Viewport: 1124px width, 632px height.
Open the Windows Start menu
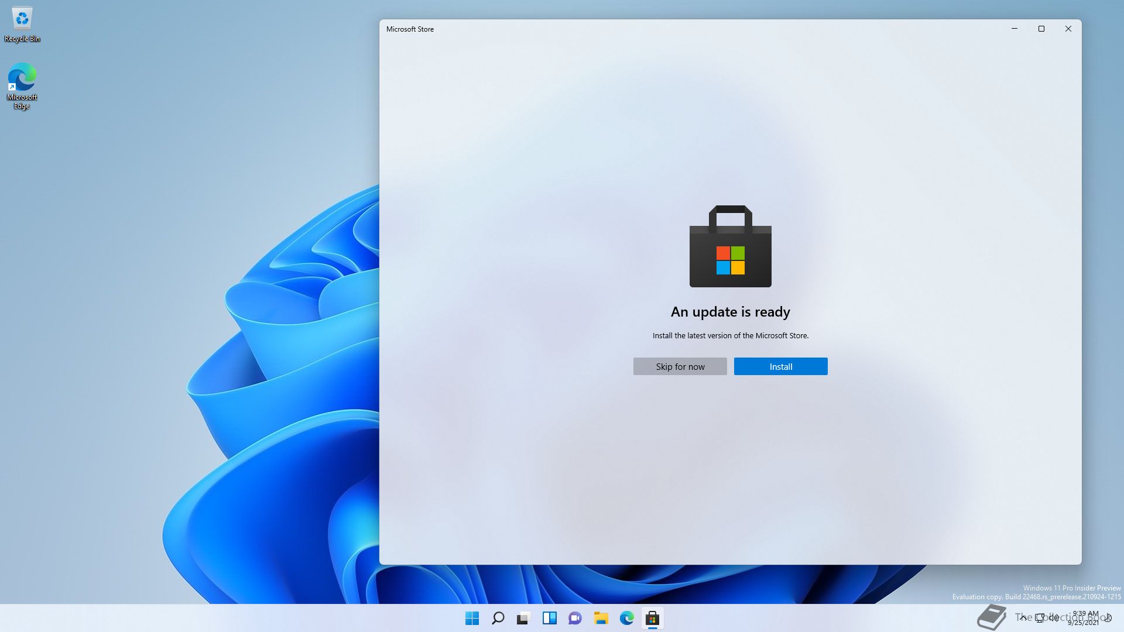point(472,618)
